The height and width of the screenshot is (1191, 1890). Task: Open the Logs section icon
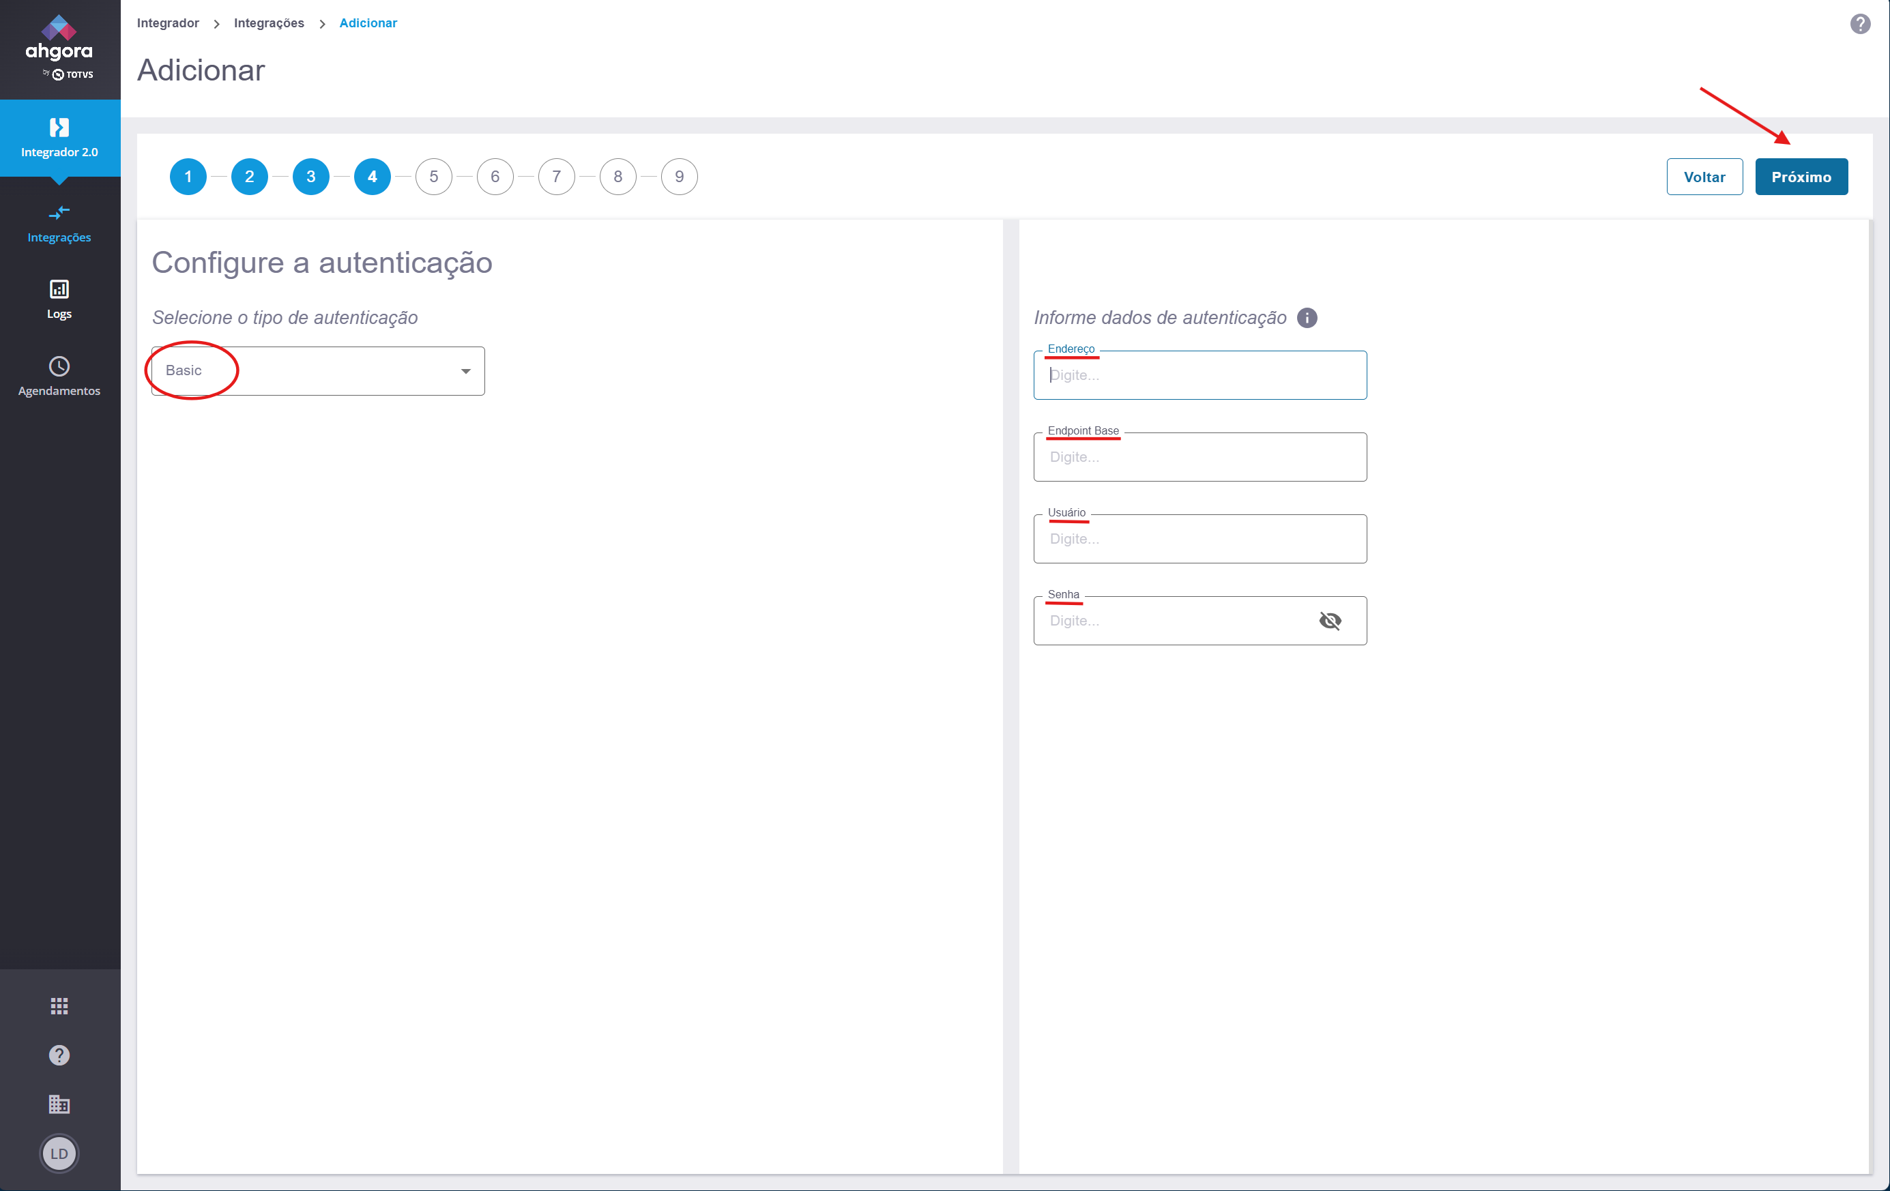click(x=59, y=289)
